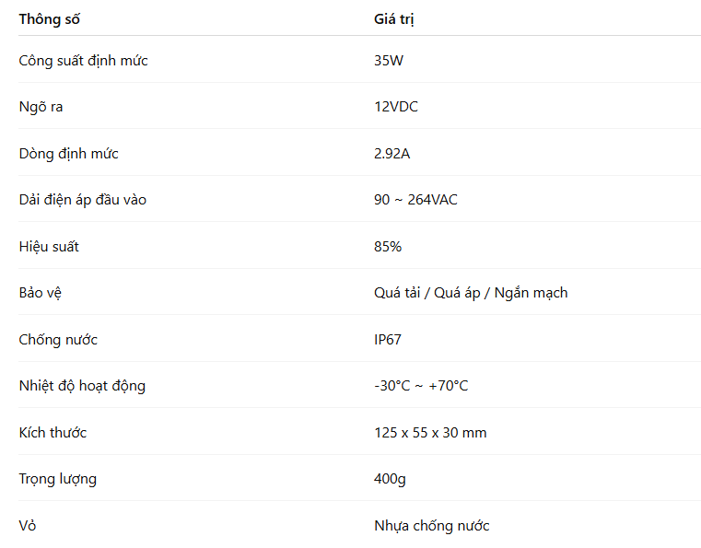Viewport: 701px width, 548px height.
Task: Click the 12VDC output value
Action: pos(396,107)
